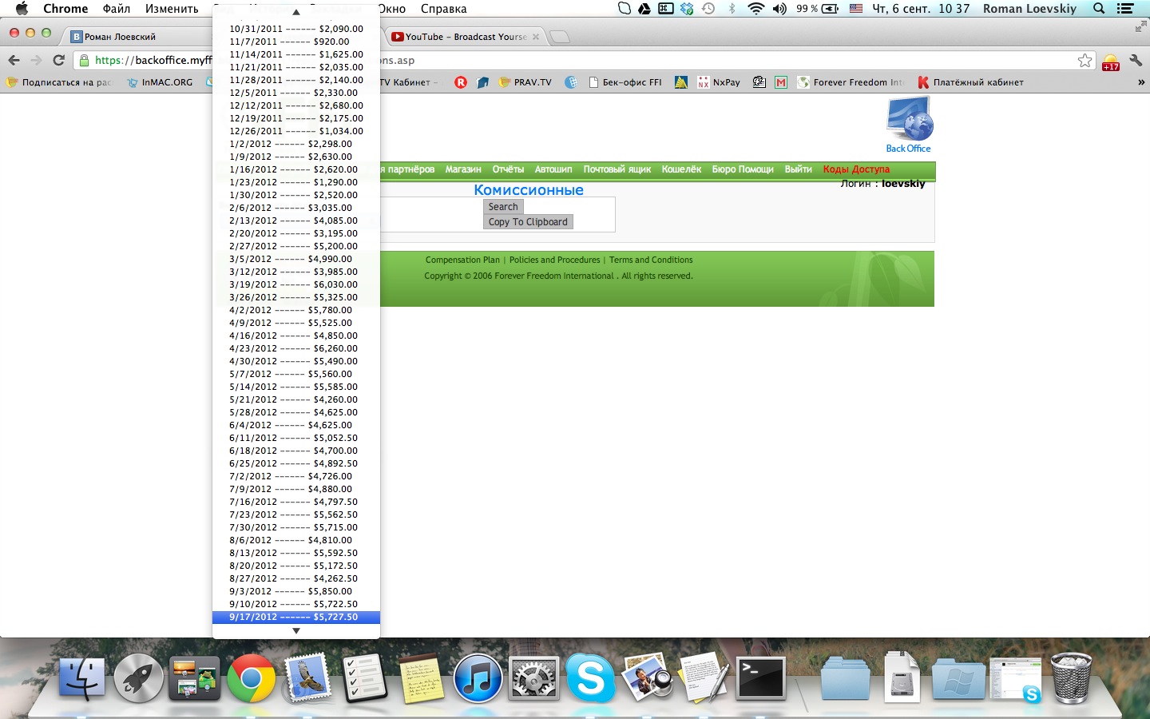Open the Справка menu in menu bar
The image size is (1150, 719).
tap(443, 9)
